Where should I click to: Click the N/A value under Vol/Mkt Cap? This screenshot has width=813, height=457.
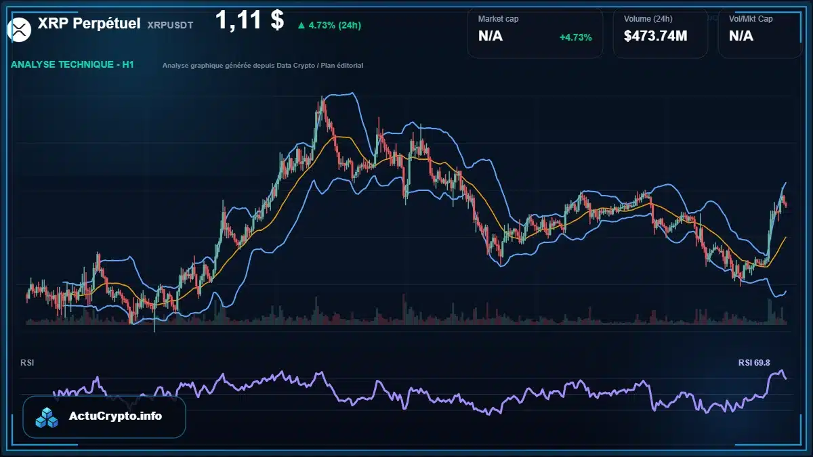click(x=741, y=37)
